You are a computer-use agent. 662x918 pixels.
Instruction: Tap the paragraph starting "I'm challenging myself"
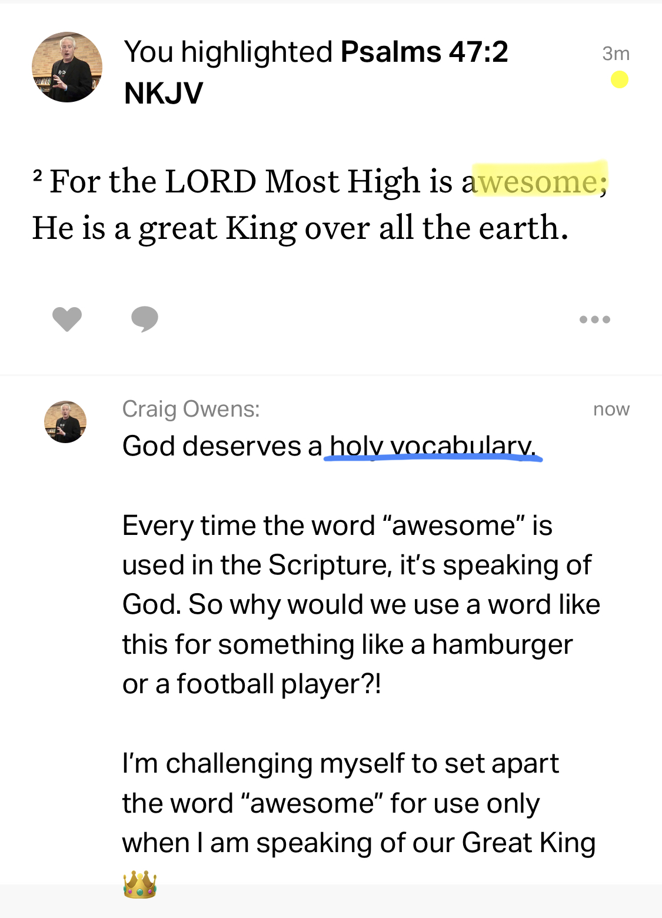point(358,803)
